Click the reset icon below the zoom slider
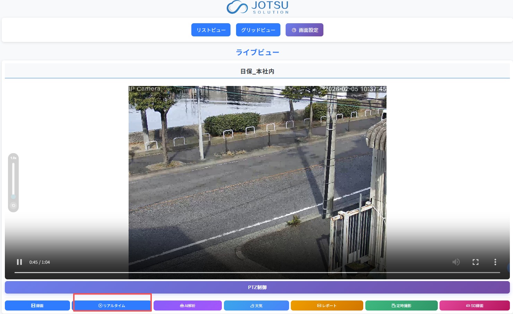Image resolution: width=513 pixels, height=314 pixels. pyautogui.click(x=13, y=206)
